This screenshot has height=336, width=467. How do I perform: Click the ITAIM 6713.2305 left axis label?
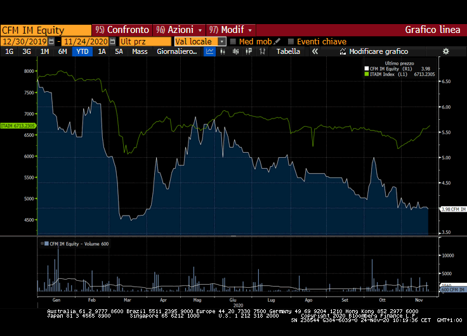tap(18, 126)
